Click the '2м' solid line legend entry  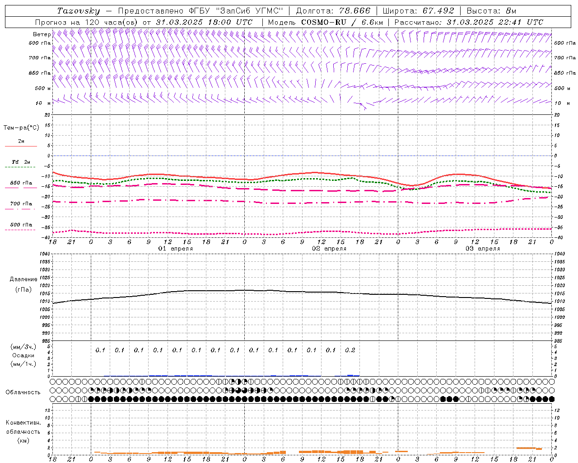[x=21, y=142]
